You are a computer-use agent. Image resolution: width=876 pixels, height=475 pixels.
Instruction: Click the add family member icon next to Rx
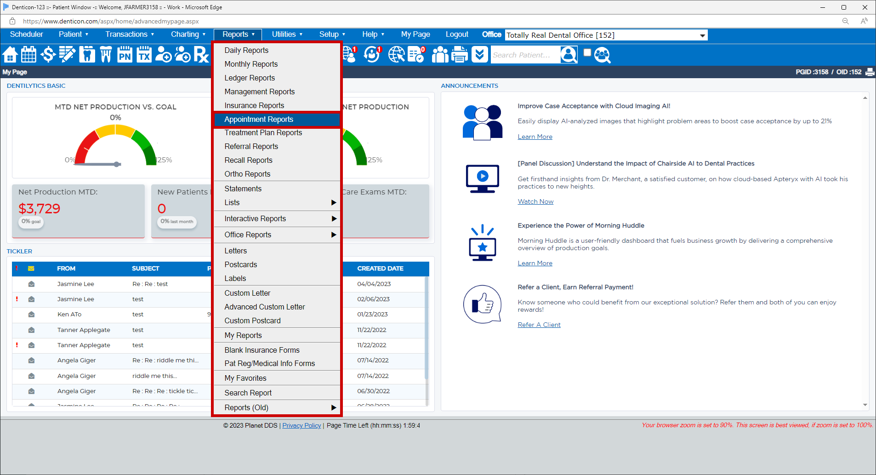point(182,55)
